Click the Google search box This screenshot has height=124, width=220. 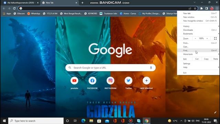click(110, 68)
